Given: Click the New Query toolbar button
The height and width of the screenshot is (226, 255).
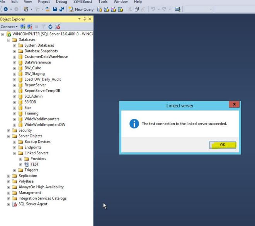Looking at the screenshot, I should coord(82,9).
